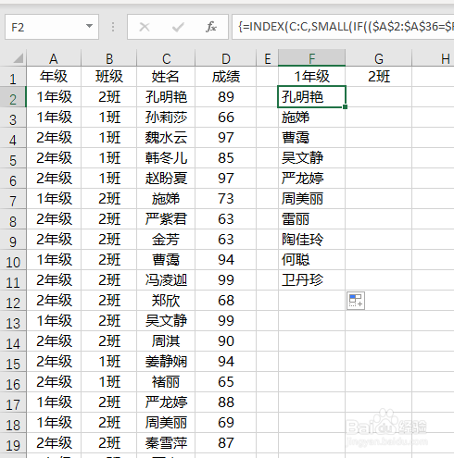Click cell B3 containing 1班

pos(109,118)
